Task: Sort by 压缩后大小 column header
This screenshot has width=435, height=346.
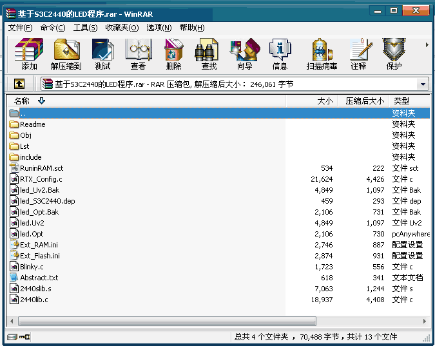Action: coord(363,101)
